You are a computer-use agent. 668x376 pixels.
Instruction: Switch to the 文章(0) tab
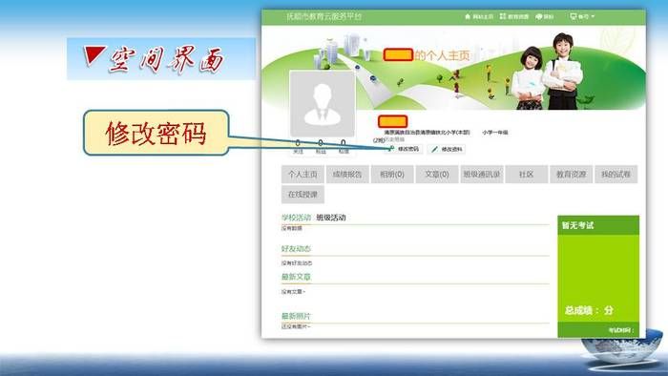point(437,174)
